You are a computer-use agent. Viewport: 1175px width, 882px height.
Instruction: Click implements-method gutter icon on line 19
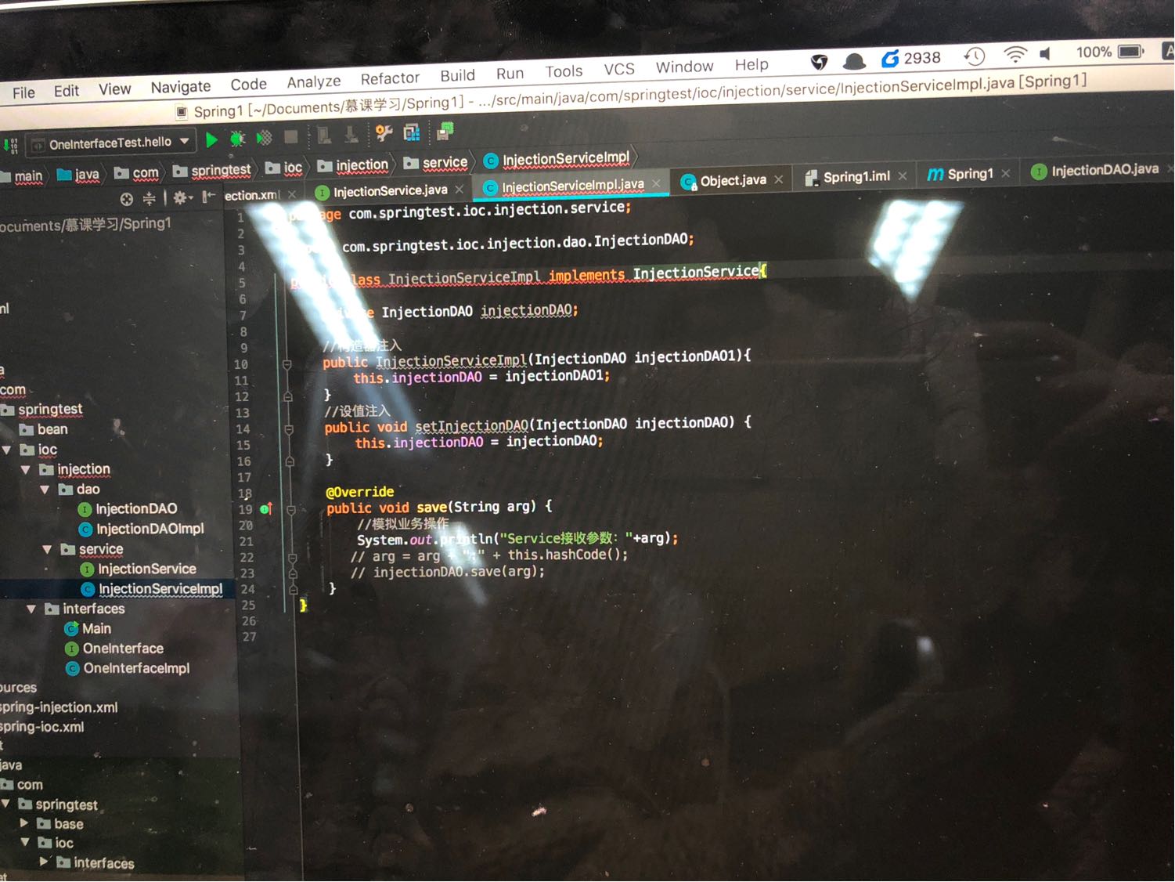tap(266, 509)
